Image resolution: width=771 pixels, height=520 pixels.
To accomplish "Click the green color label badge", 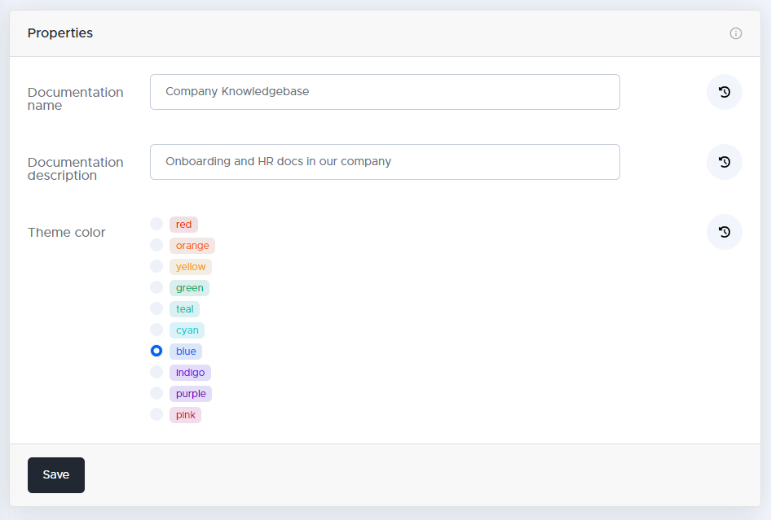I will [x=189, y=288].
